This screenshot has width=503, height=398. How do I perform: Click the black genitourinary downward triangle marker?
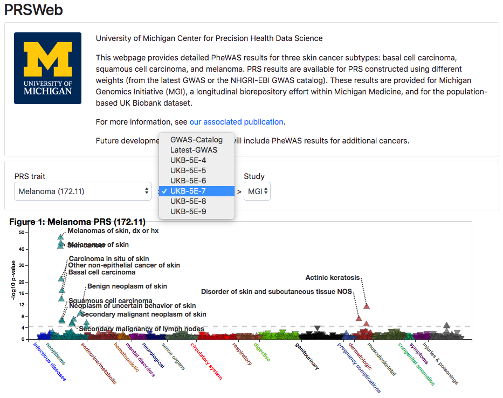318,328
